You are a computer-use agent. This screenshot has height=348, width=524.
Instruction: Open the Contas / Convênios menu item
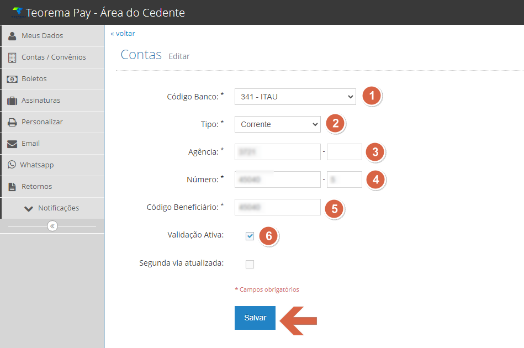(53, 57)
